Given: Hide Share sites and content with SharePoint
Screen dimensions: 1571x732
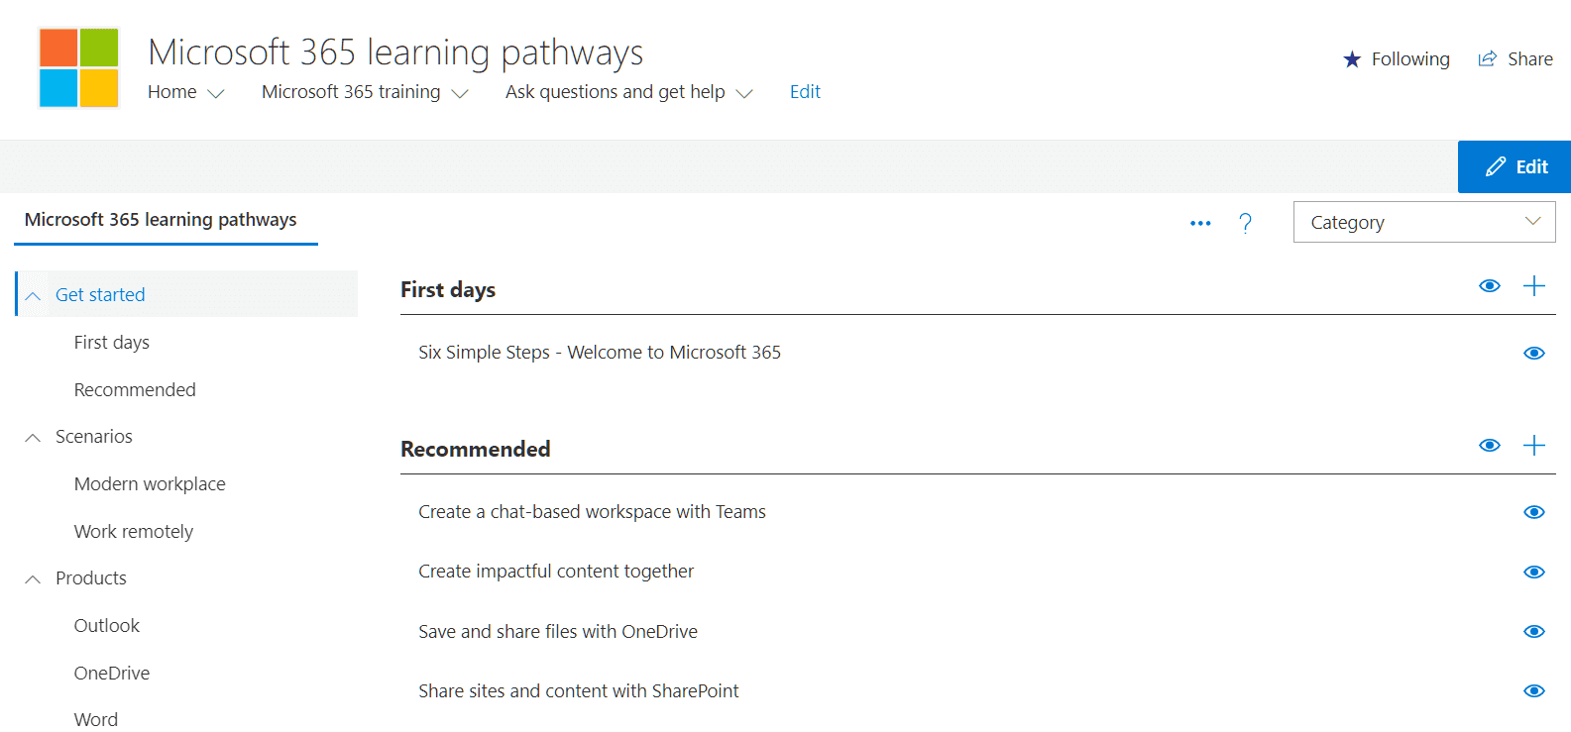Looking at the screenshot, I should [1534, 691].
